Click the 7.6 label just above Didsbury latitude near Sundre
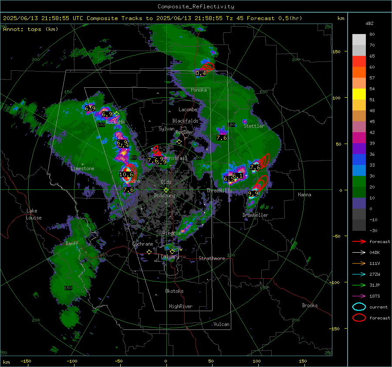The width and height of the screenshot is (392, 367). 128,190
